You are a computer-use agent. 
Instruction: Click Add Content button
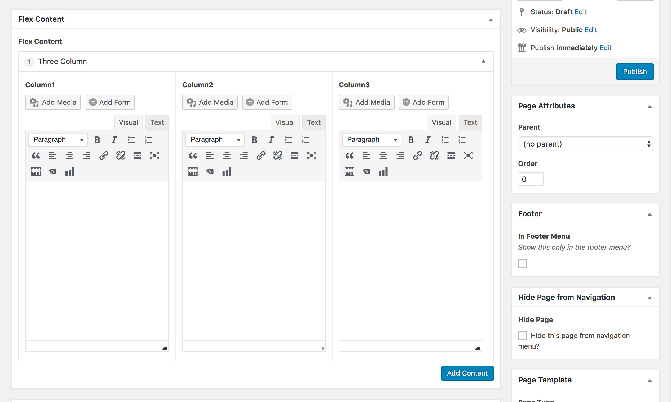click(467, 373)
